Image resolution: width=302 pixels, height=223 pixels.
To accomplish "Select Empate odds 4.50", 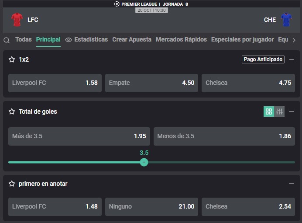I will (151, 83).
